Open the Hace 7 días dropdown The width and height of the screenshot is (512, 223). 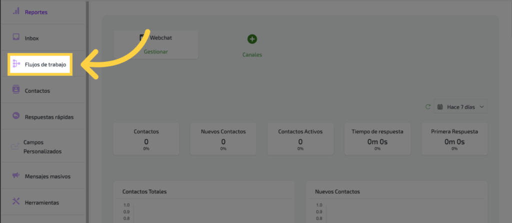click(x=460, y=107)
